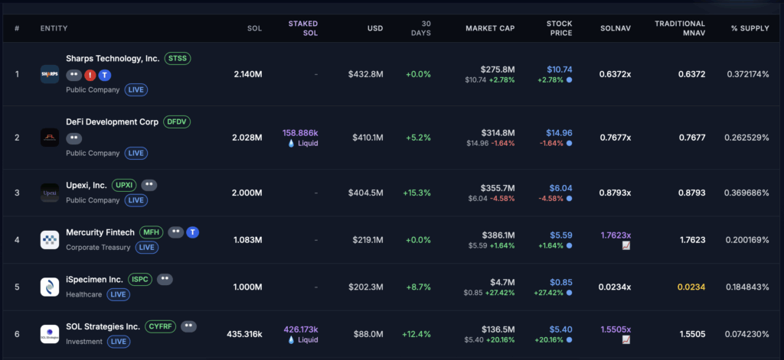Click the blue dot beside -4.58% stock price
The width and height of the screenshot is (784, 360).
[x=569, y=198]
